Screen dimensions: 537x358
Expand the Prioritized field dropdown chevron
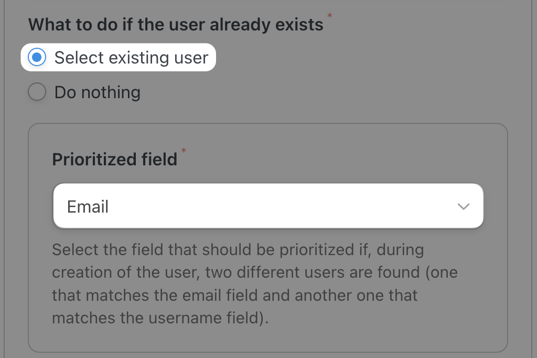click(x=463, y=206)
